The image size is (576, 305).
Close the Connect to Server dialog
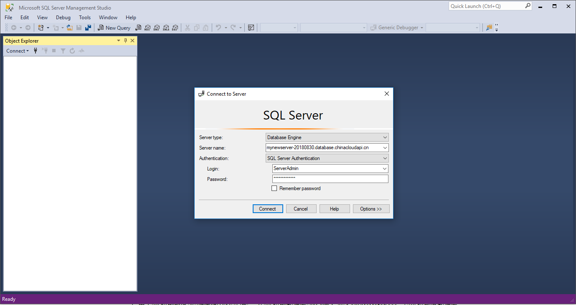pos(386,94)
